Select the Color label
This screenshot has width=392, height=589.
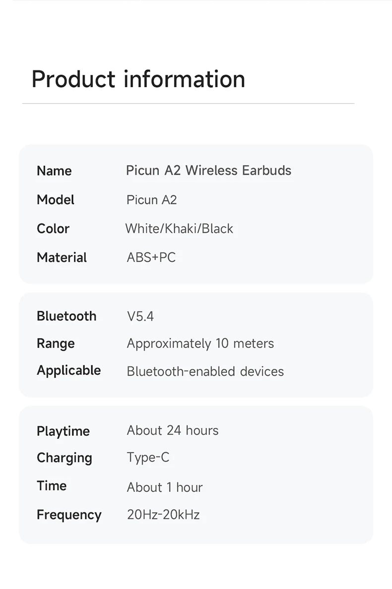tap(53, 229)
